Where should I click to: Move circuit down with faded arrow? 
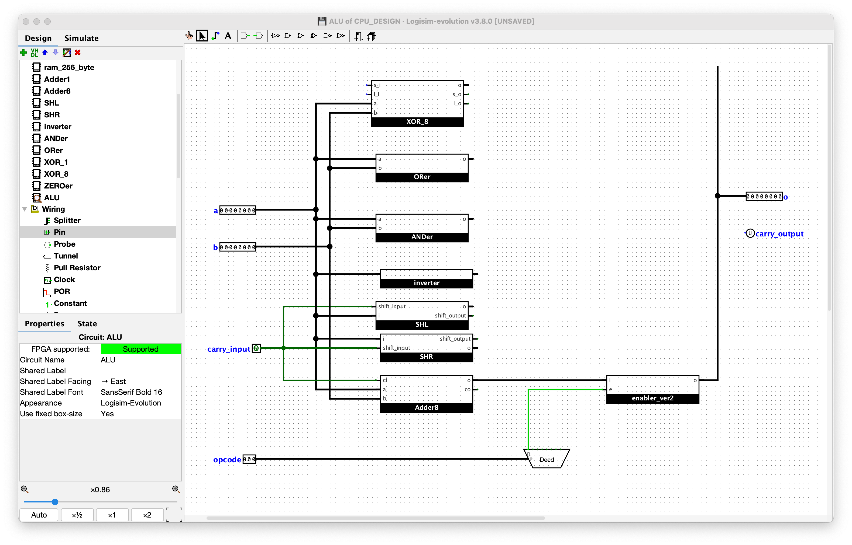pos(55,53)
